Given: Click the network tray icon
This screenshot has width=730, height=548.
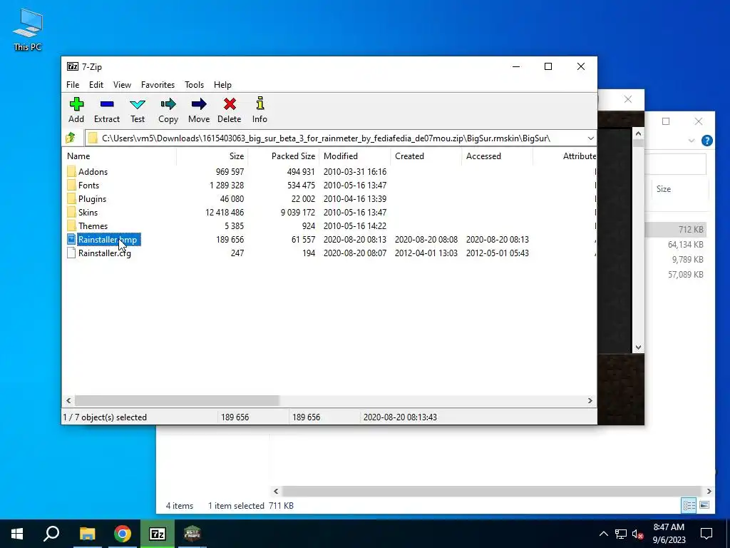Looking at the screenshot, I should 621,534.
